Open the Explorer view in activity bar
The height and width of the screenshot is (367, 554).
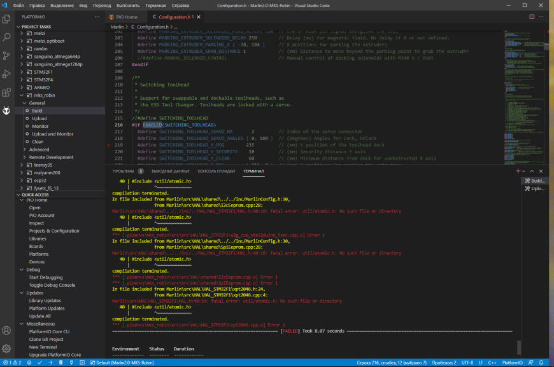click(x=6, y=18)
